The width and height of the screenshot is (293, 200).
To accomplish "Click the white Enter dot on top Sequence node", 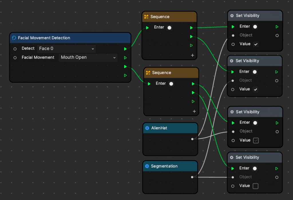I will pyautogui.click(x=169, y=28).
